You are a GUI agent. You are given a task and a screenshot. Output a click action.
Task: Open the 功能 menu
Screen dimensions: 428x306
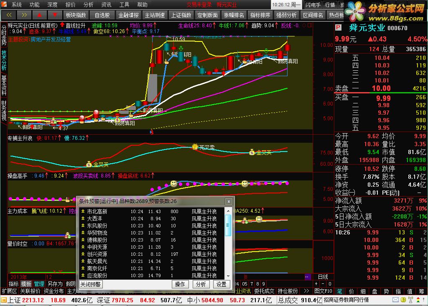click(34, 5)
